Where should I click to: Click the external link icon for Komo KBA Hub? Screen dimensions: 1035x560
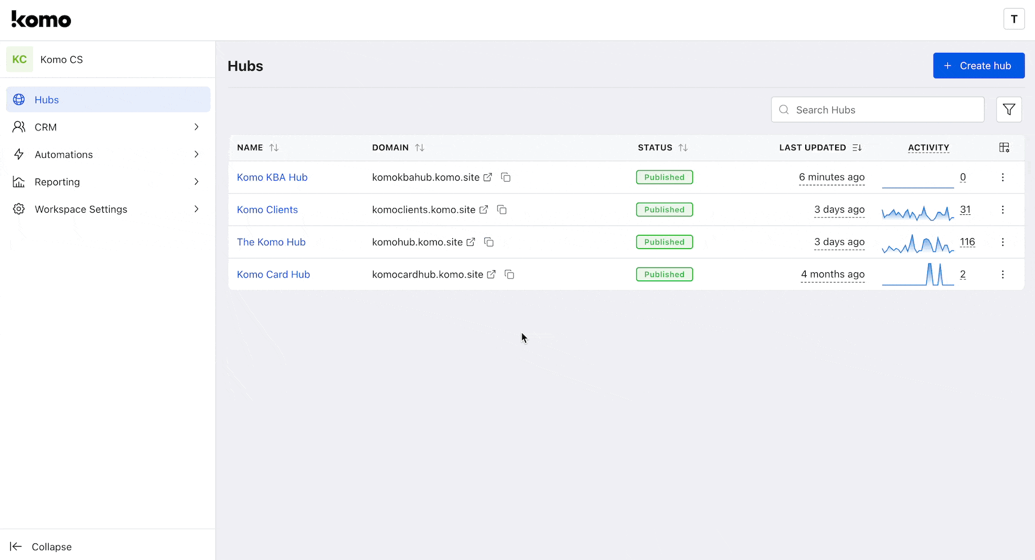point(488,177)
